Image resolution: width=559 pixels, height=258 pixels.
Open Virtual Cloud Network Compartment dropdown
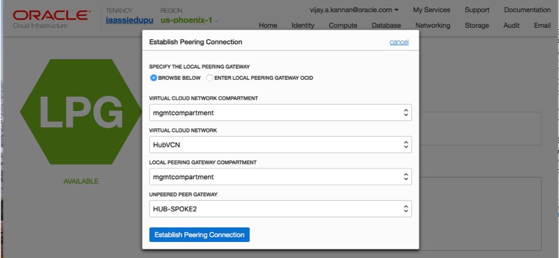point(280,112)
